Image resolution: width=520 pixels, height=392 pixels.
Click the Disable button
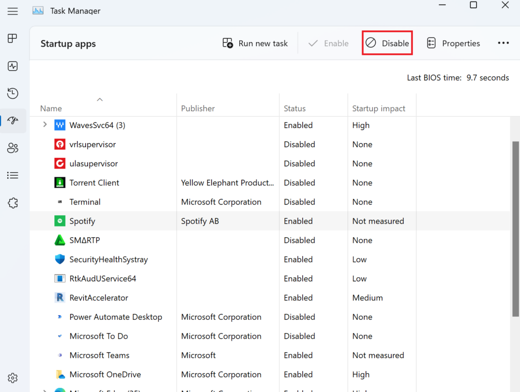click(x=387, y=43)
